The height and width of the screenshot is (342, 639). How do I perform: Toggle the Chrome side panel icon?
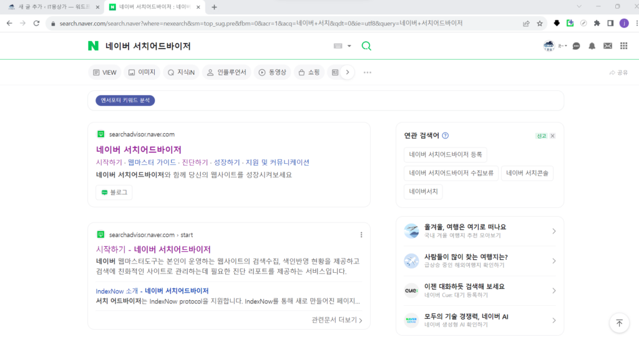click(610, 23)
